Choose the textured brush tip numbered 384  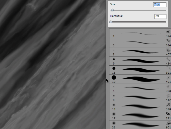point(168,43)
